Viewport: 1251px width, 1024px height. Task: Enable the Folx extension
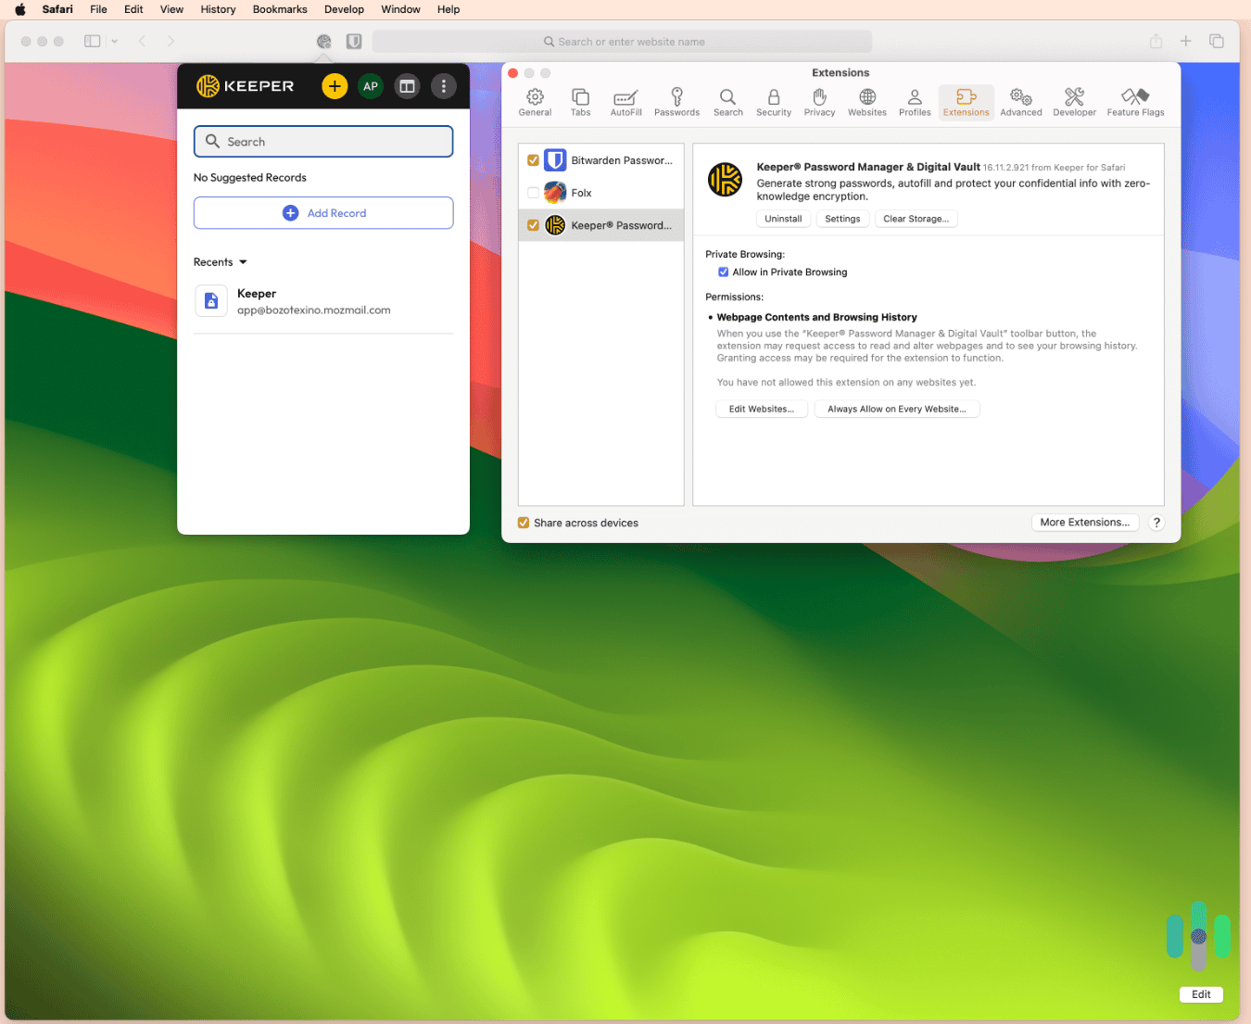(x=533, y=192)
